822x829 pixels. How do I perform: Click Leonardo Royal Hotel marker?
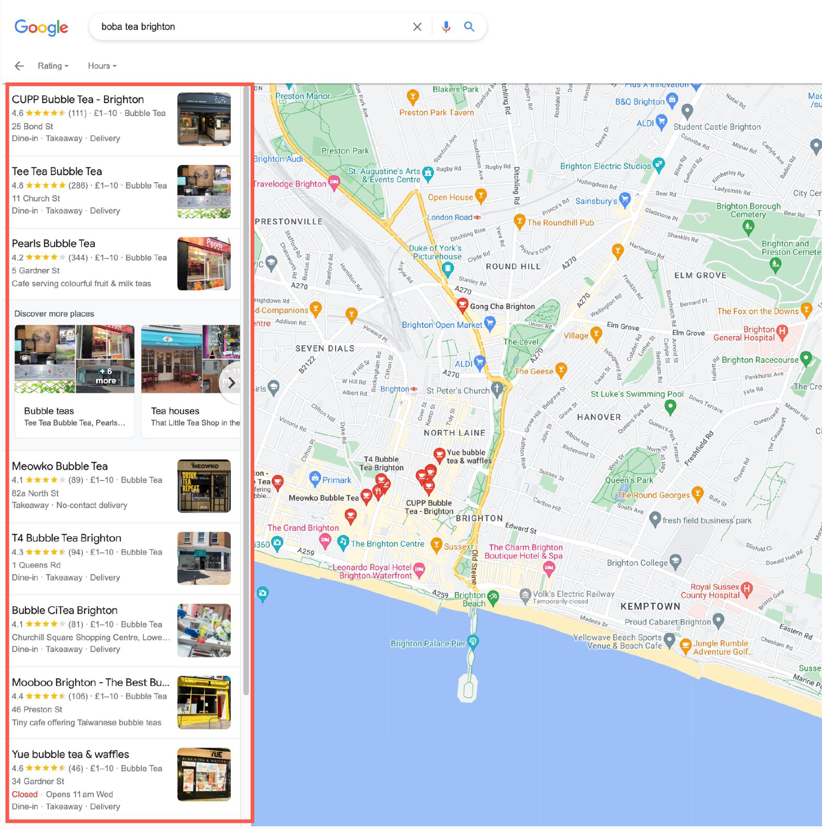tap(419, 569)
